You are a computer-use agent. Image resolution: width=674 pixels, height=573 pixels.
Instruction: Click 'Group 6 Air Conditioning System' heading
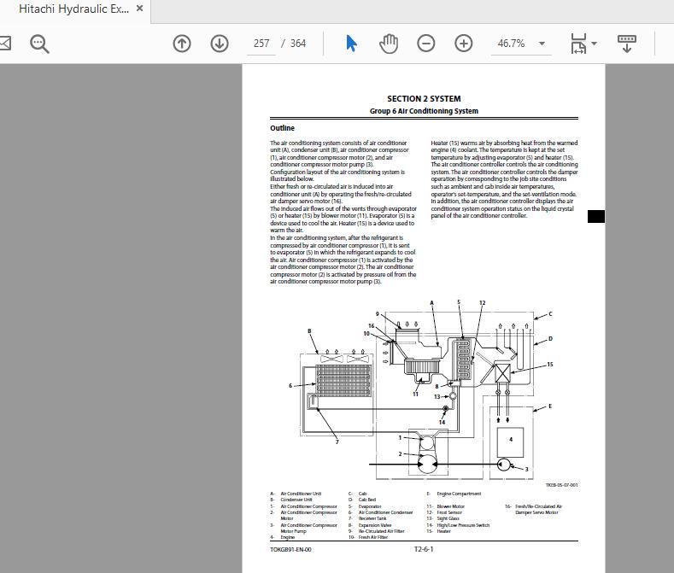pyautogui.click(x=424, y=111)
